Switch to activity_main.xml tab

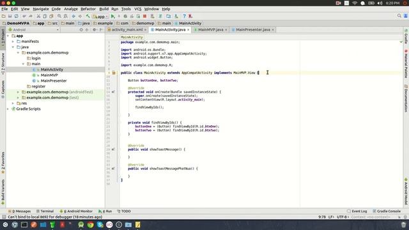(127, 30)
